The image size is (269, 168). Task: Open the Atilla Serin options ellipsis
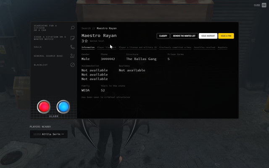click(63, 134)
